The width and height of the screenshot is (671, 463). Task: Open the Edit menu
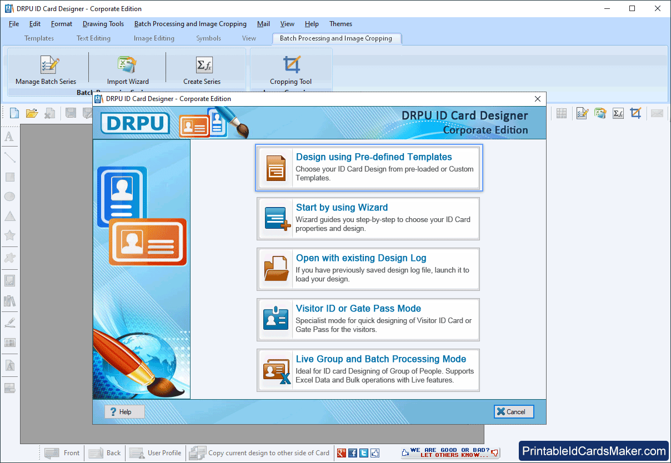tap(35, 24)
